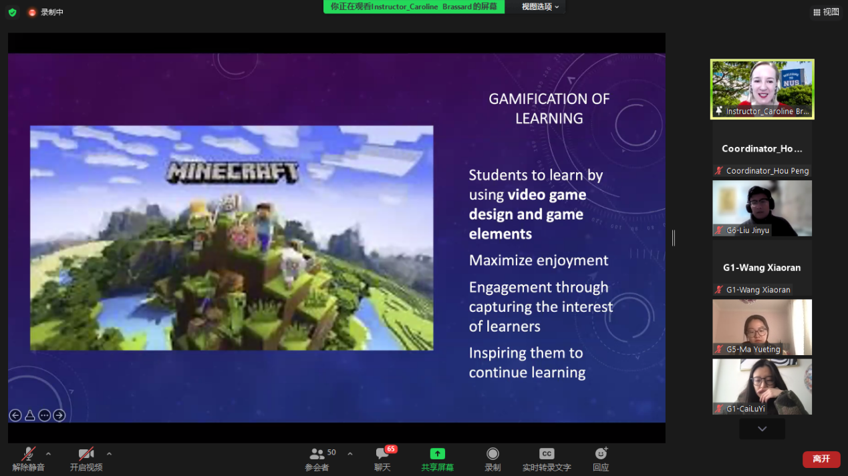This screenshot has height=476, width=848.
Task: Open the participants panel icon
Action: point(317,454)
